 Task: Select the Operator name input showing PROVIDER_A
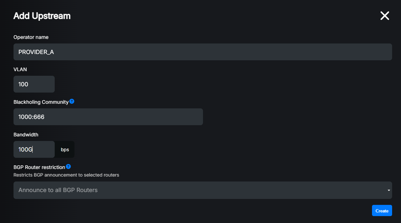pyautogui.click(x=203, y=52)
